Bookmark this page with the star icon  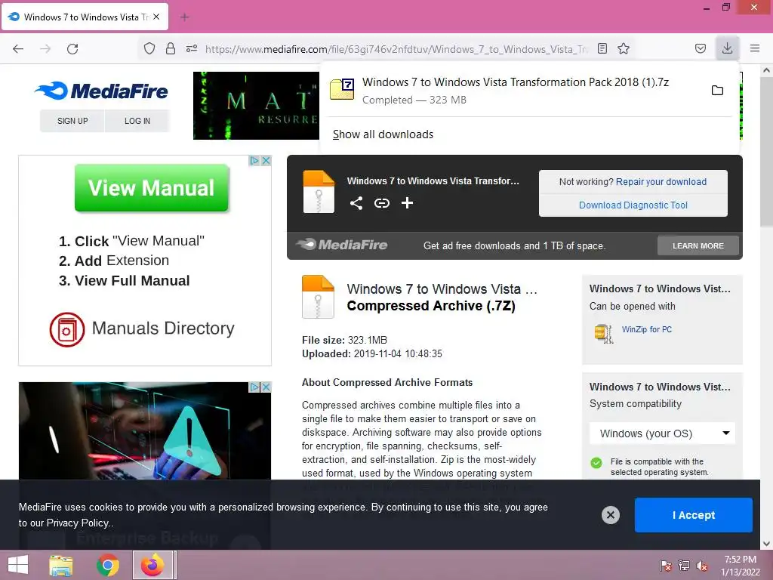624,48
